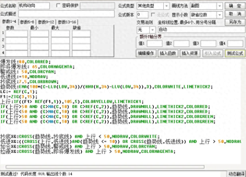This screenshot has height=177, width=246.
Task: Open the 公式类型 dropdown showing 其他类型
Action: (152, 6)
